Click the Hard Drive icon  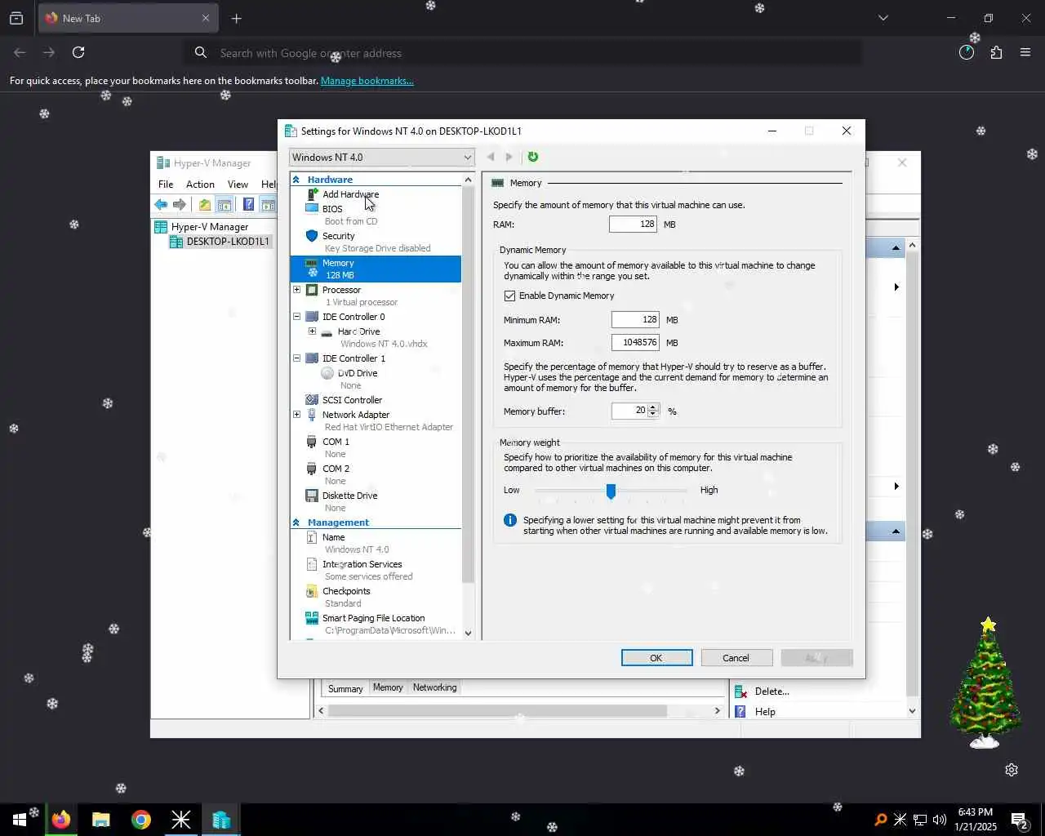click(x=327, y=332)
